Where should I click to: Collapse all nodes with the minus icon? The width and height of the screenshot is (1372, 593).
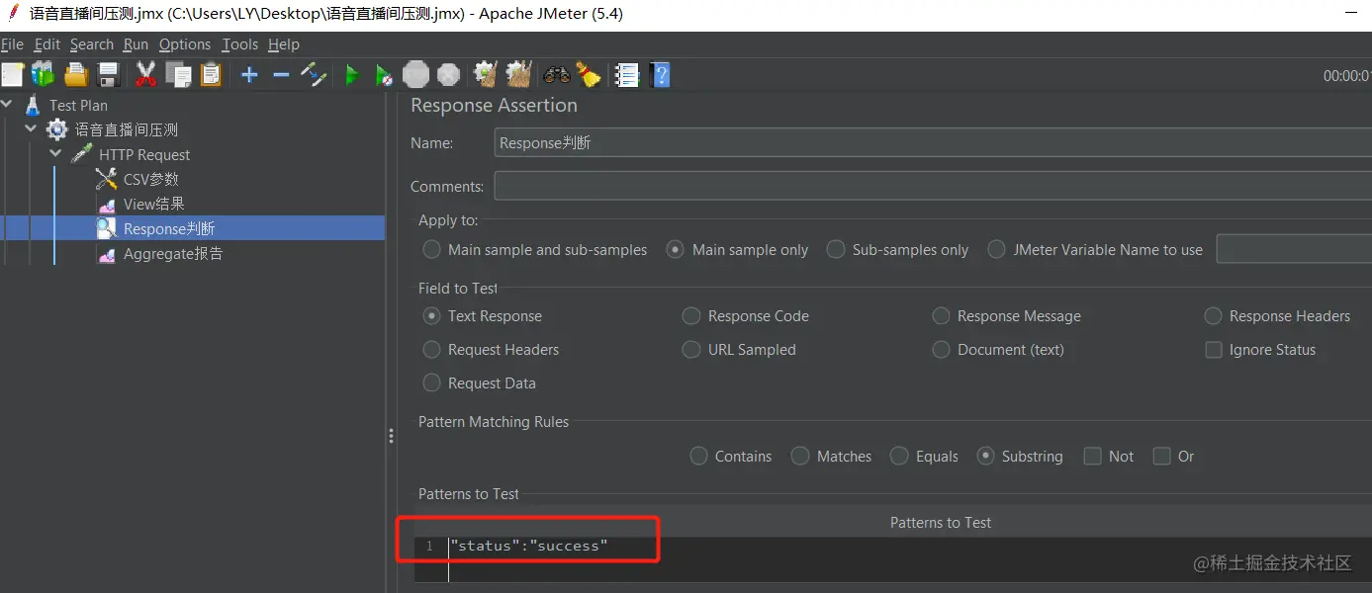point(281,74)
